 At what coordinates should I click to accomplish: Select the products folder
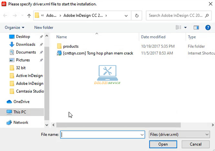point(70,46)
